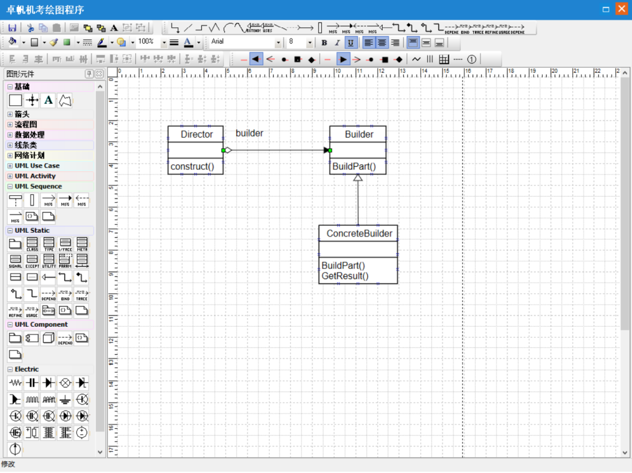632x473 pixels.
Task: Toggle top vertical text alignment
Action: pyautogui.click(x=413, y=42)
